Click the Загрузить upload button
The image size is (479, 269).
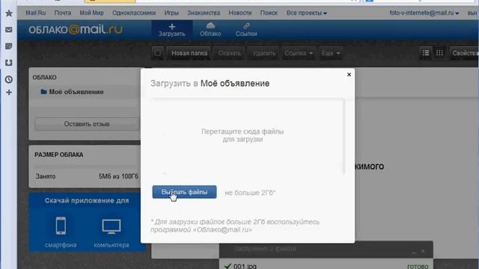[x=172, y=30]
